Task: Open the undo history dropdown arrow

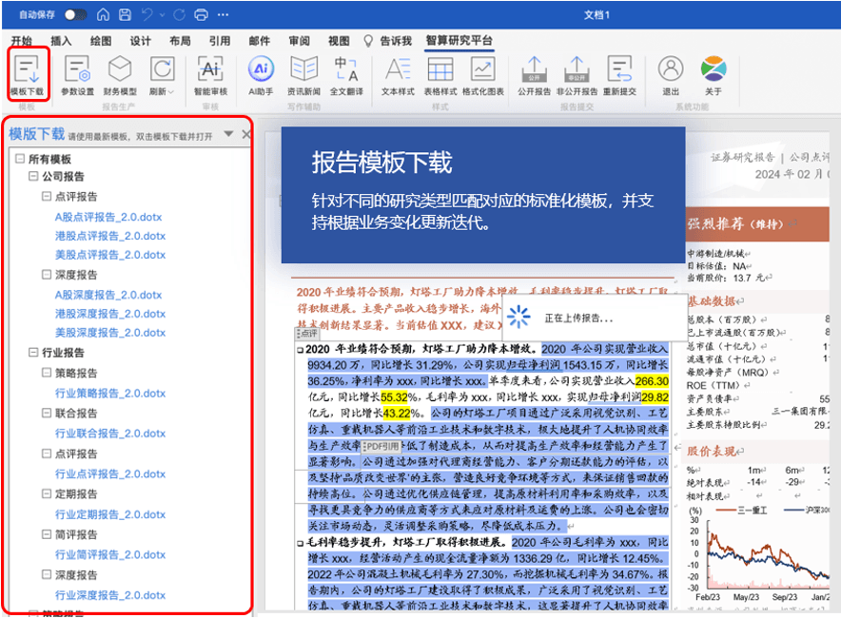Action: [x=163, y=15]
